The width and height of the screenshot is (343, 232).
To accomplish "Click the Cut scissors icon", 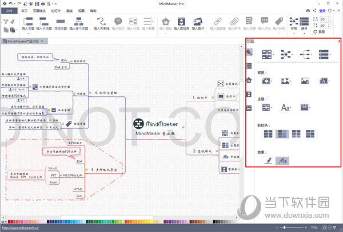I will tap(6, 21).
